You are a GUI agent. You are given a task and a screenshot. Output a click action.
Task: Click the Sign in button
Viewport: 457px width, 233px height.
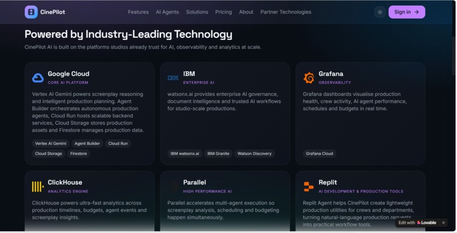(407, 12)
